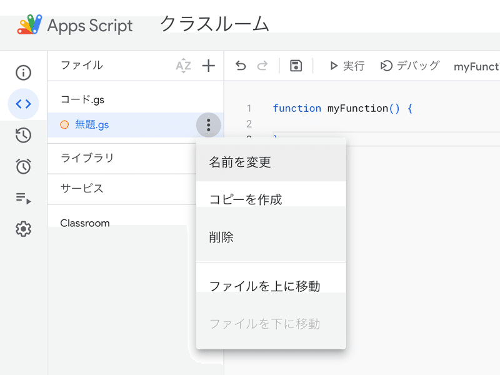Image resolution: width=500 pixels, height=375 pixels.
Task: Undo the last edit
Action: click(x=241, y=64)
